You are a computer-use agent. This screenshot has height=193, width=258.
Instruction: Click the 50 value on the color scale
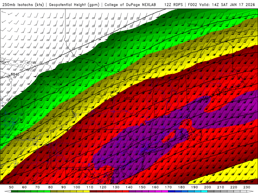point(11,187)
